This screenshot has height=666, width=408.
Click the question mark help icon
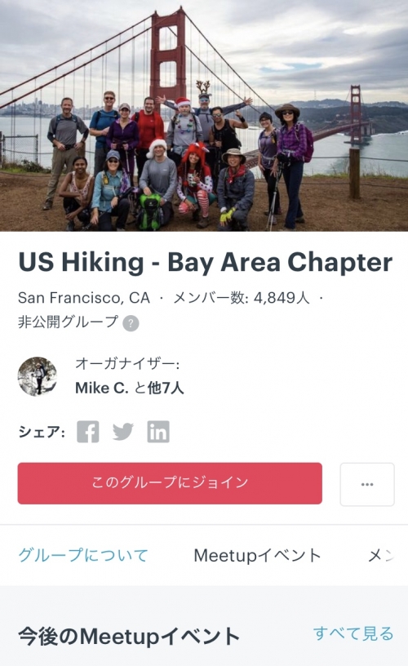coord(131,323)
